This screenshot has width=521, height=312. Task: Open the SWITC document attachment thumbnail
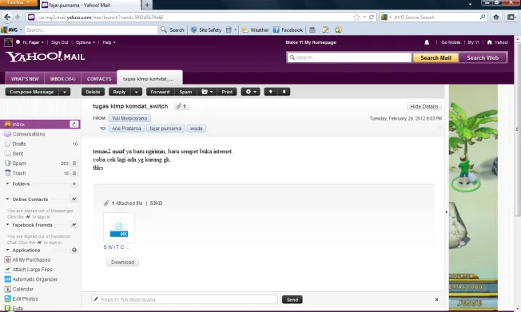click(x=119, y=227)
